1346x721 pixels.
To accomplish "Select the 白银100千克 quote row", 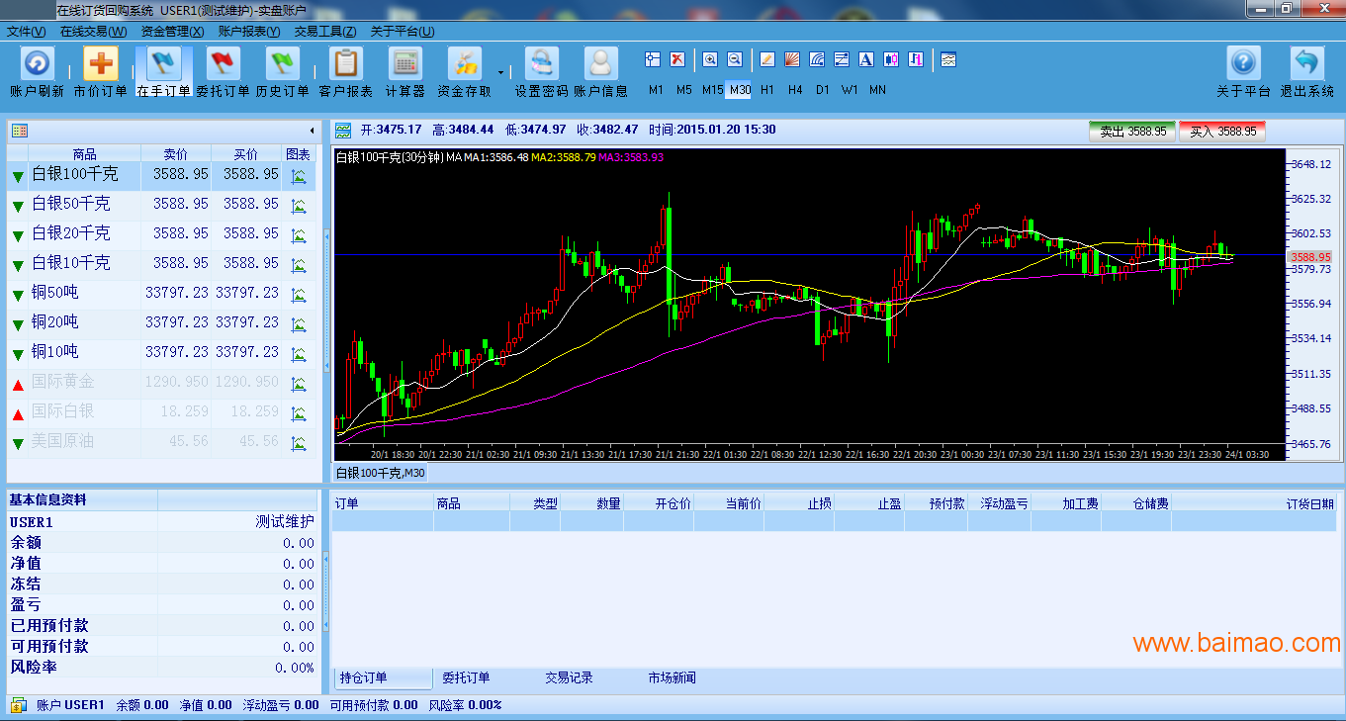I will [162, 176].
